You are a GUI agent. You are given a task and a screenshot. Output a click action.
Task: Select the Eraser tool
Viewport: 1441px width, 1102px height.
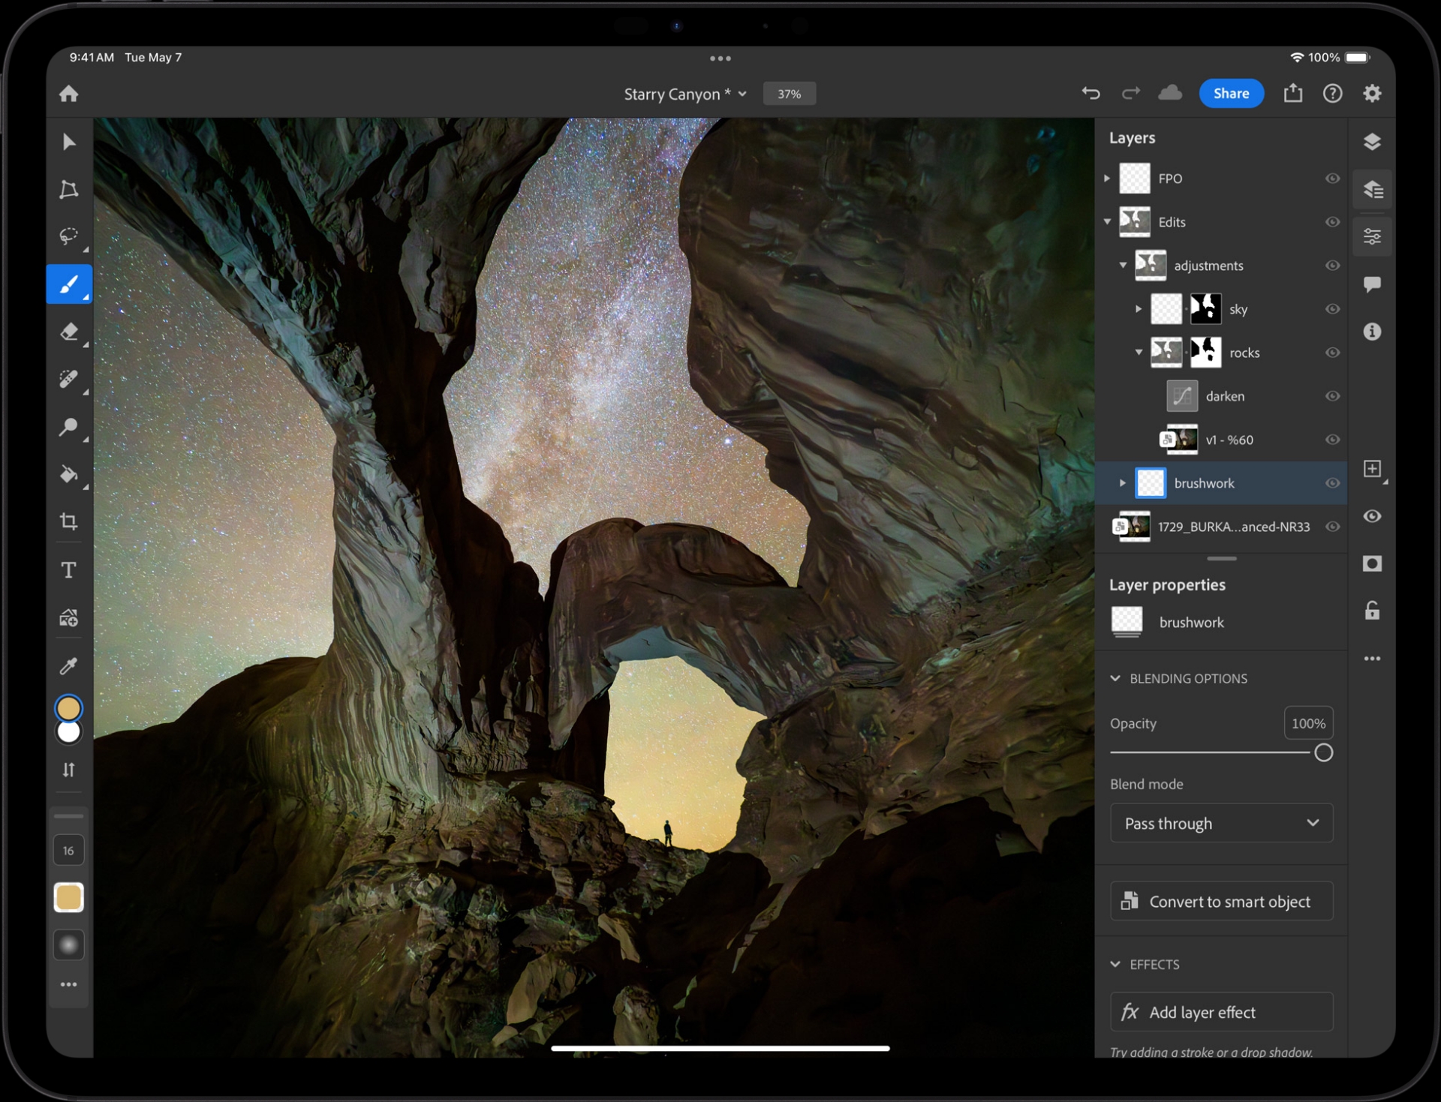68,332
